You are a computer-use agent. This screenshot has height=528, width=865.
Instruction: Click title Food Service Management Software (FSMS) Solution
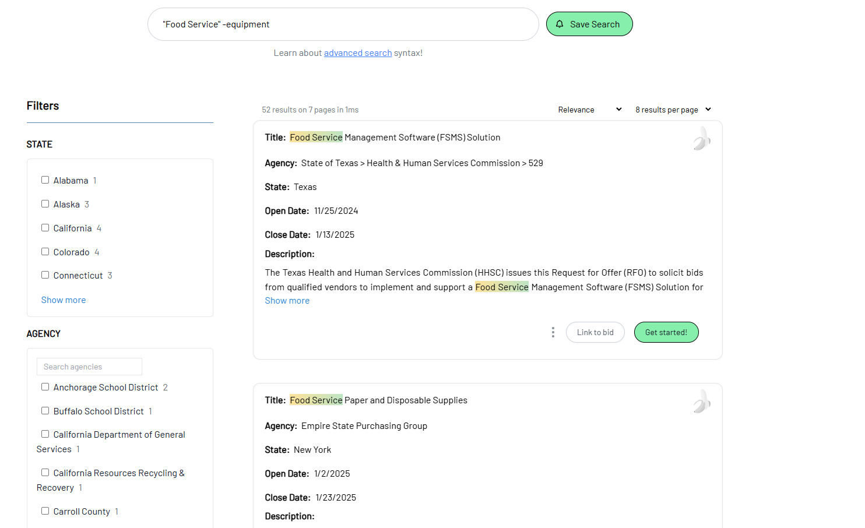pos(395,138)
